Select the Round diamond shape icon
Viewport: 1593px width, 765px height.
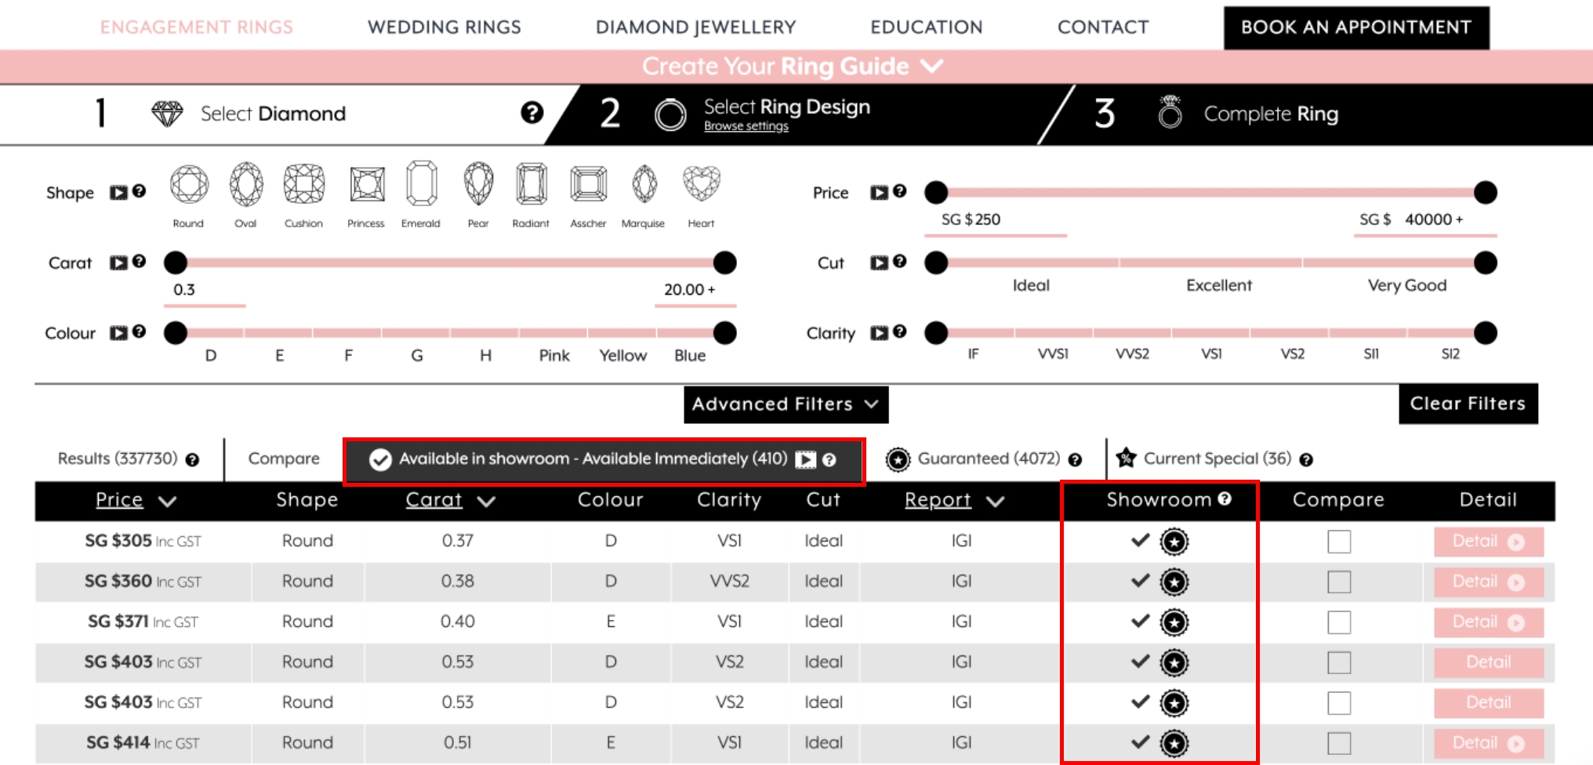coord(189,185)
